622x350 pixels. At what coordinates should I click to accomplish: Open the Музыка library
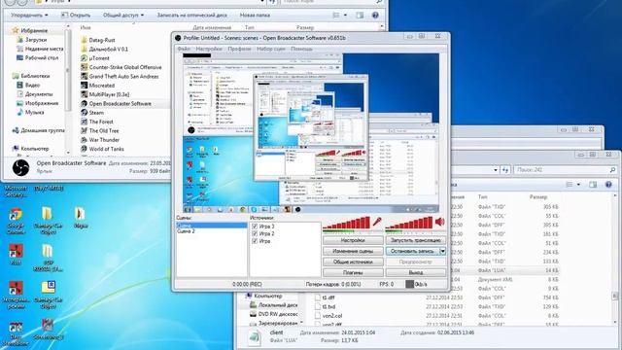[30, 113]
